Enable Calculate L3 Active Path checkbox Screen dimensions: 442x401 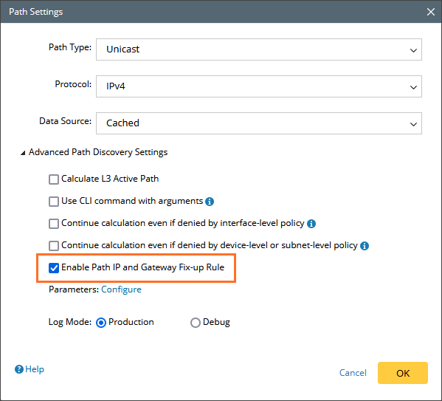click(54, 179)
